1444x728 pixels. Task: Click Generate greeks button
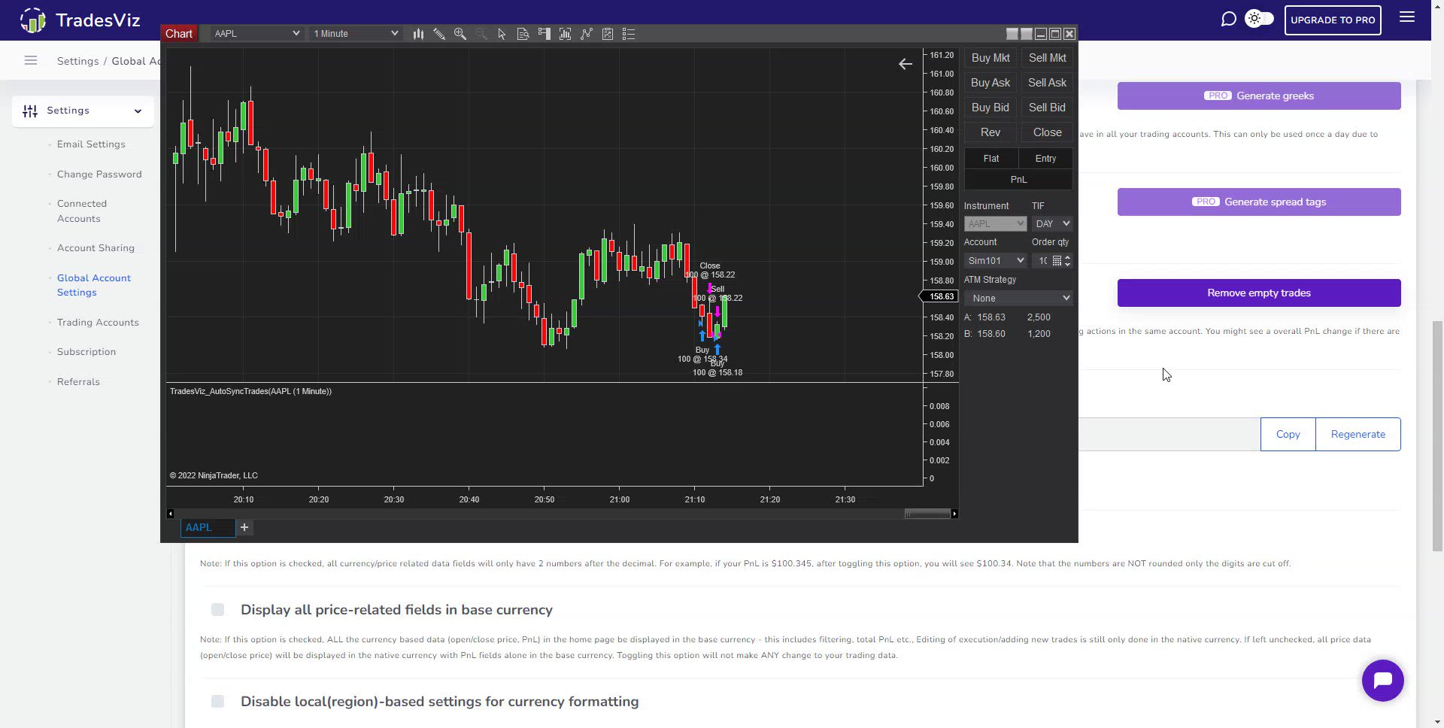[1259, 96]
